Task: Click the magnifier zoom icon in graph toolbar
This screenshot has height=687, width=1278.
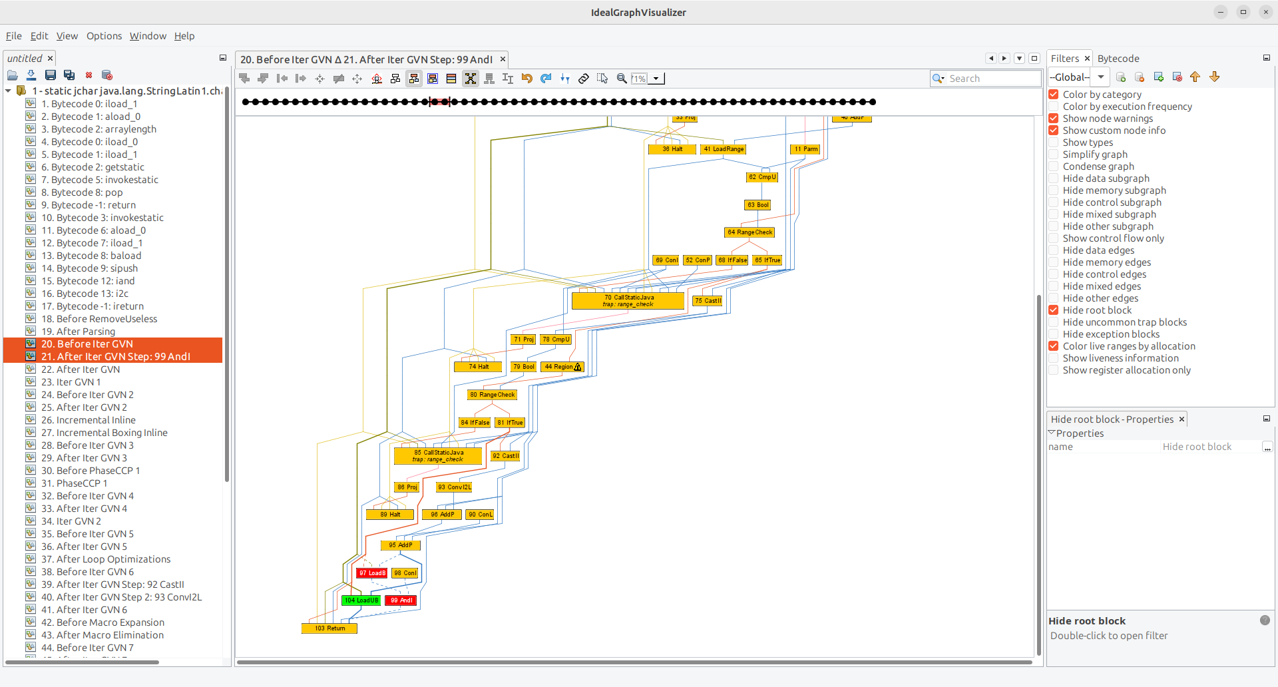Action: coord(622,79)
